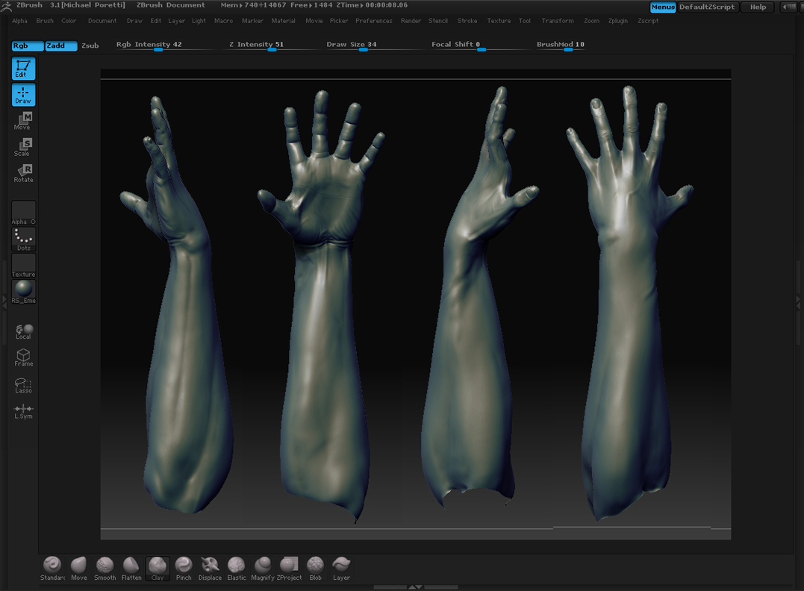The image size is (804, 591).
Task: Open the Stencil menu
Action: [x=438, y=21]
